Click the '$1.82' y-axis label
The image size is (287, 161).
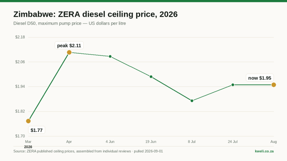[20, 111]
